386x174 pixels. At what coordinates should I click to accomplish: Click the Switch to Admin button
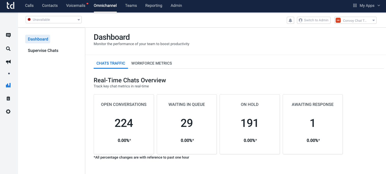313,20
